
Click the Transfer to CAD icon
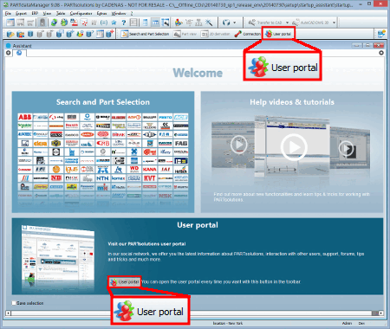point(252,23)
